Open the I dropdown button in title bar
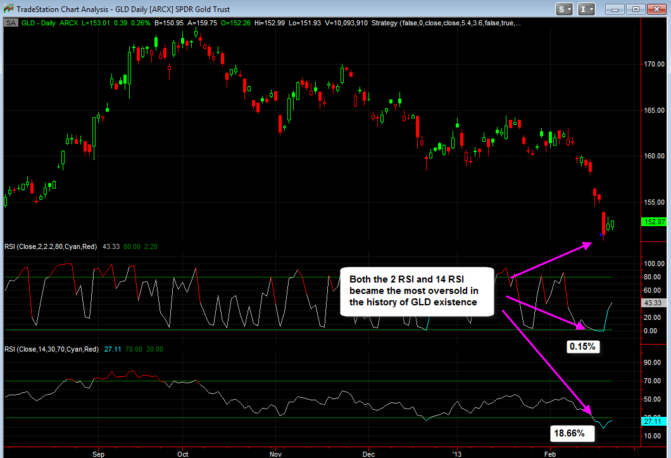This screenshot has width=671, height=458. click(586, 9)
